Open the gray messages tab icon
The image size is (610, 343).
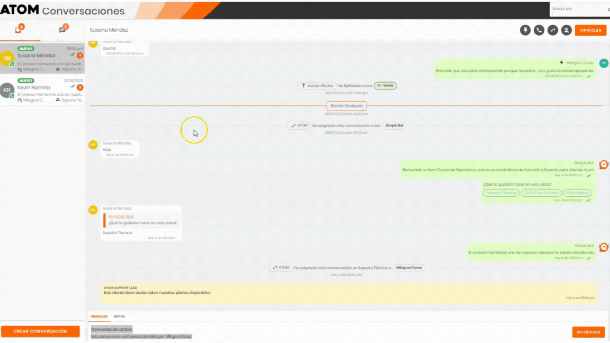63,29
